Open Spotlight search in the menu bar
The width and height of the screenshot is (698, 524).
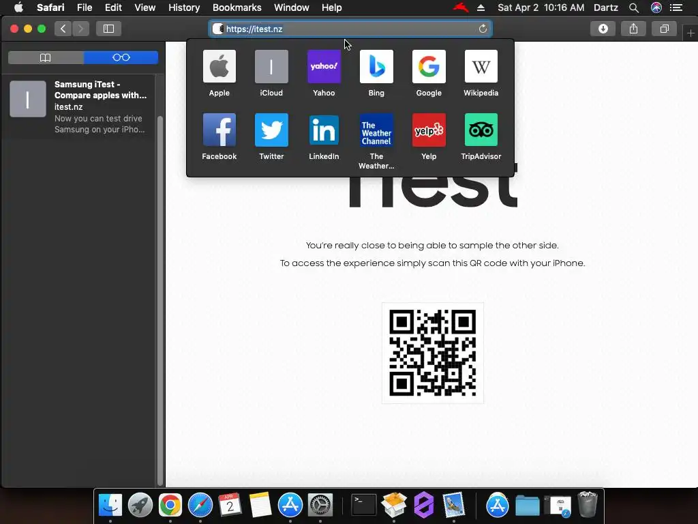pos(634,8)
